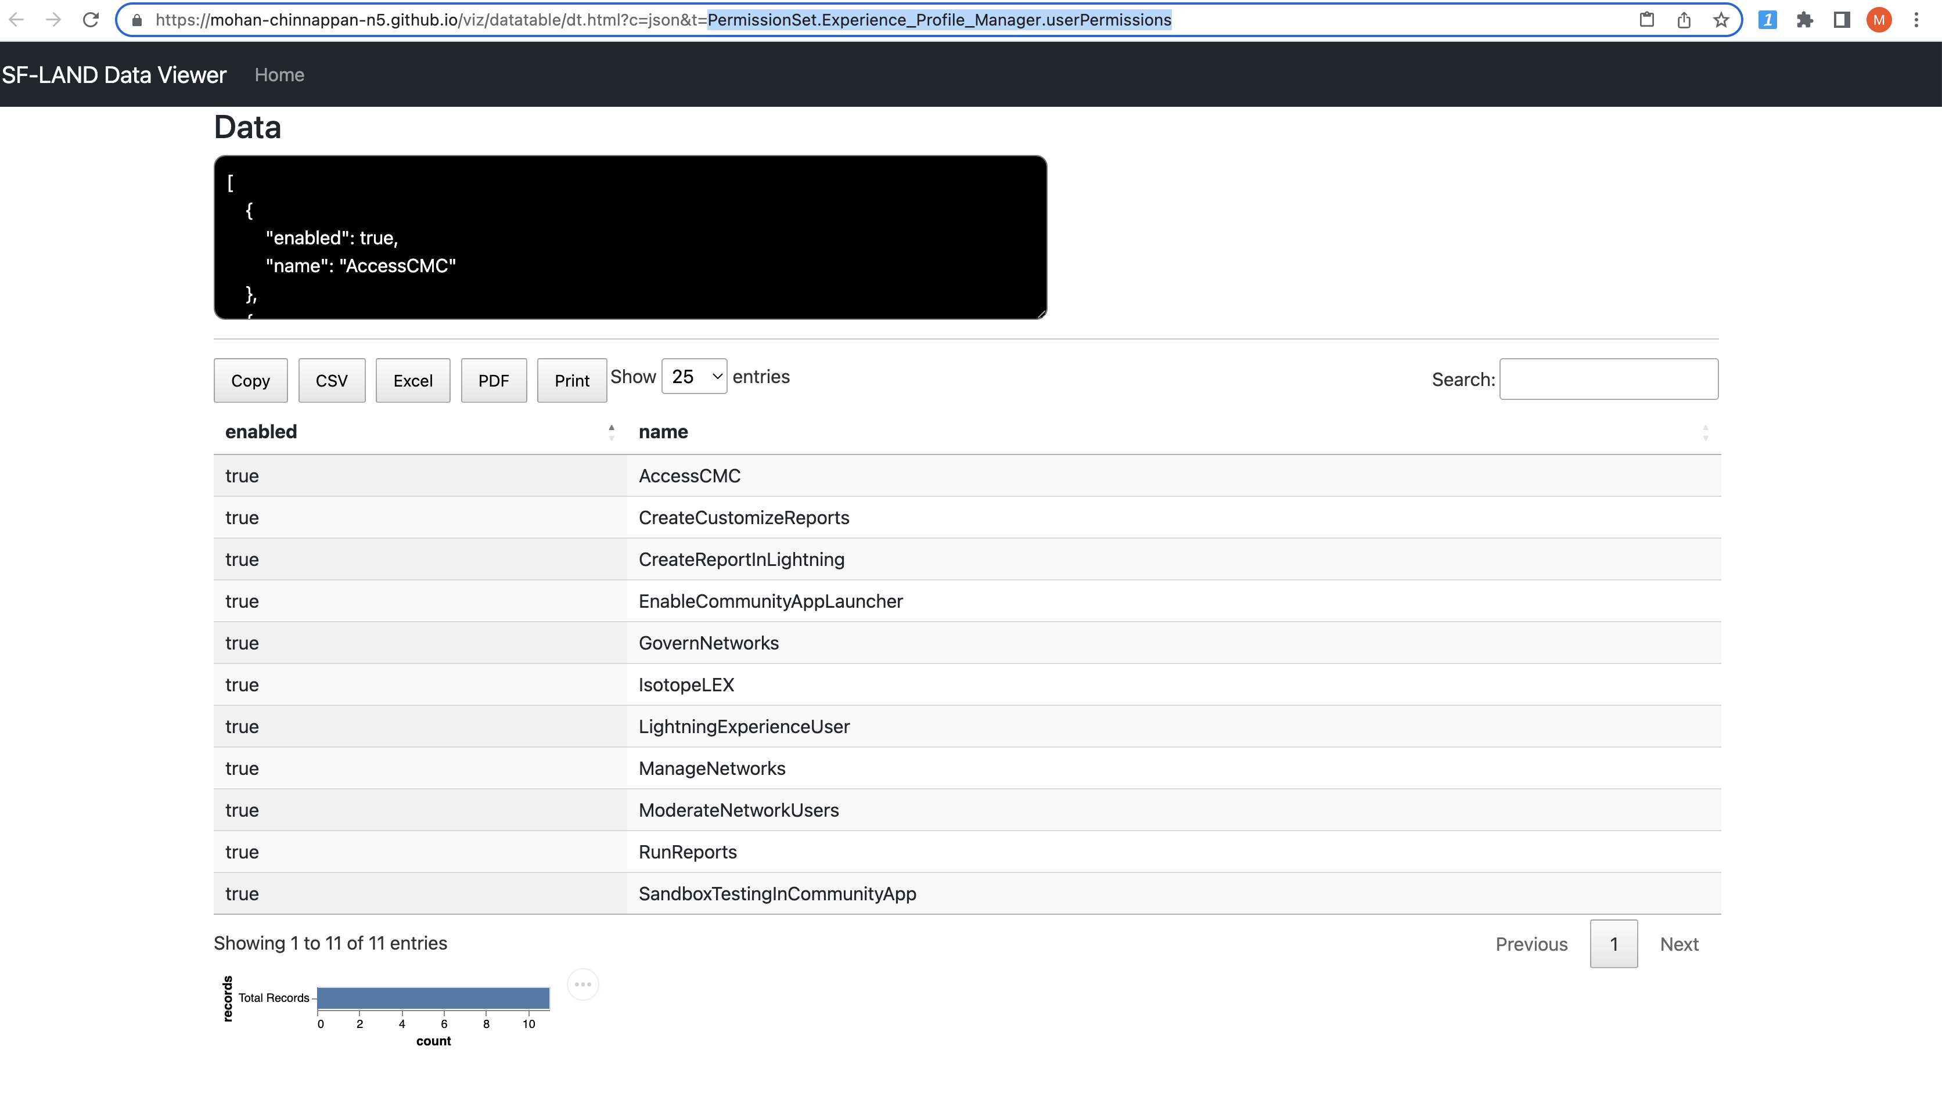
Task: Select the IsotopeLEX cell
Action: pos(1174,684)
